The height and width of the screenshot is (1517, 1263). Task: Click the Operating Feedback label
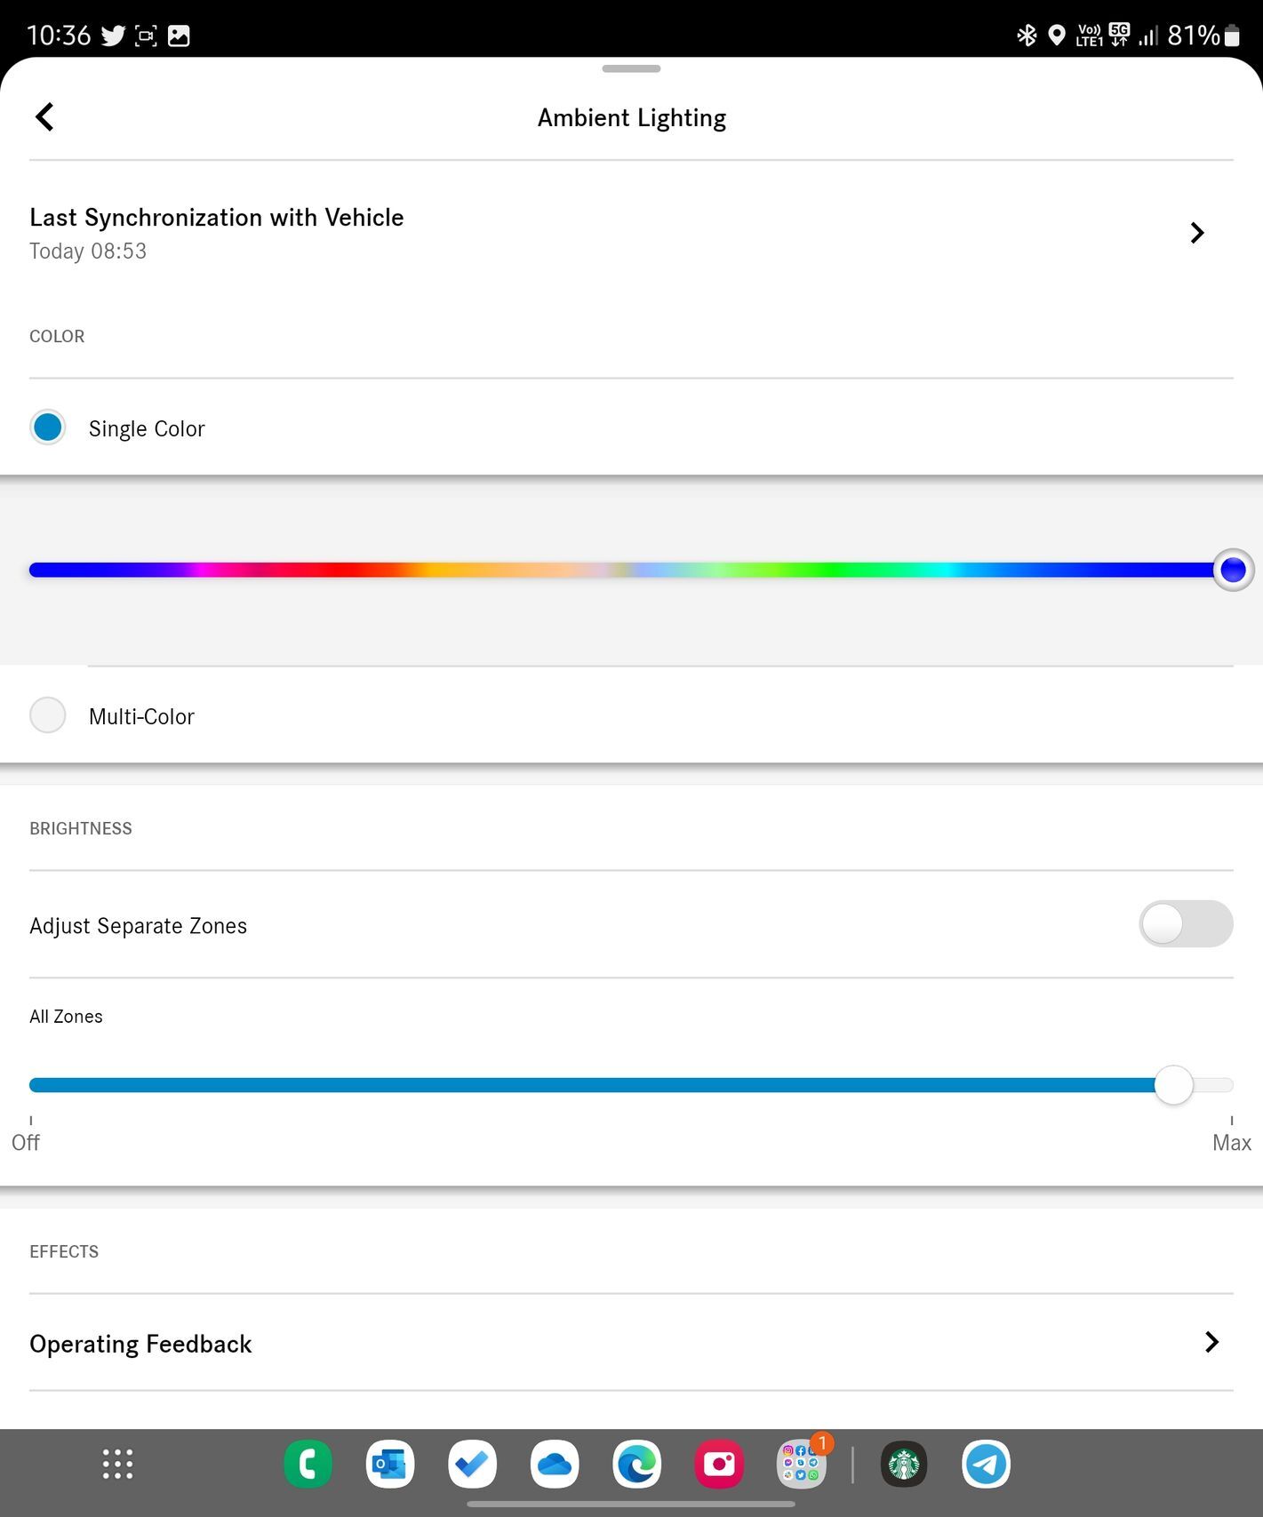(x=140, y=1344)
